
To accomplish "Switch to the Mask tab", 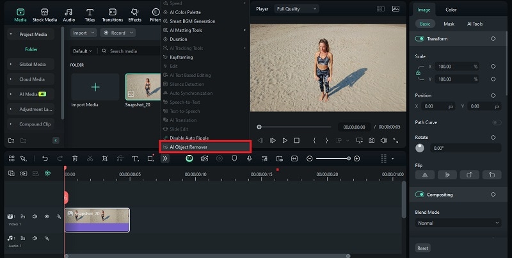I will 449,24.
